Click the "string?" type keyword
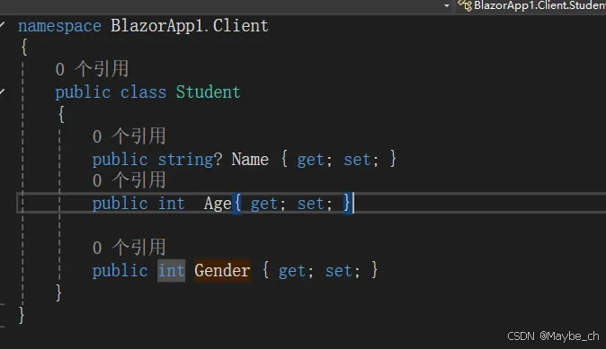 [x=190, y=160]
